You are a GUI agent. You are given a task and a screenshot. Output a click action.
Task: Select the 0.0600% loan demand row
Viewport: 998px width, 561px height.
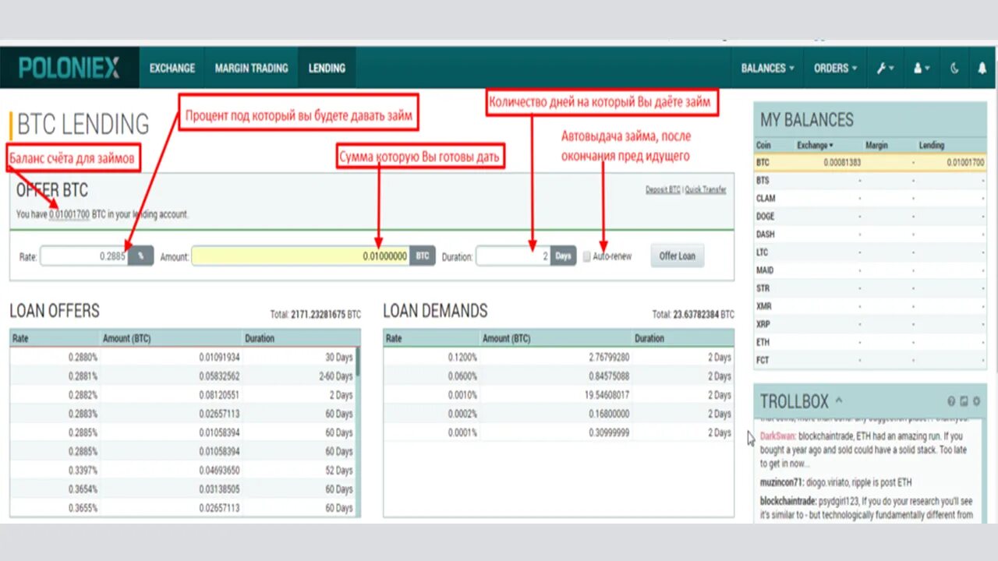[x=559, y=376]
